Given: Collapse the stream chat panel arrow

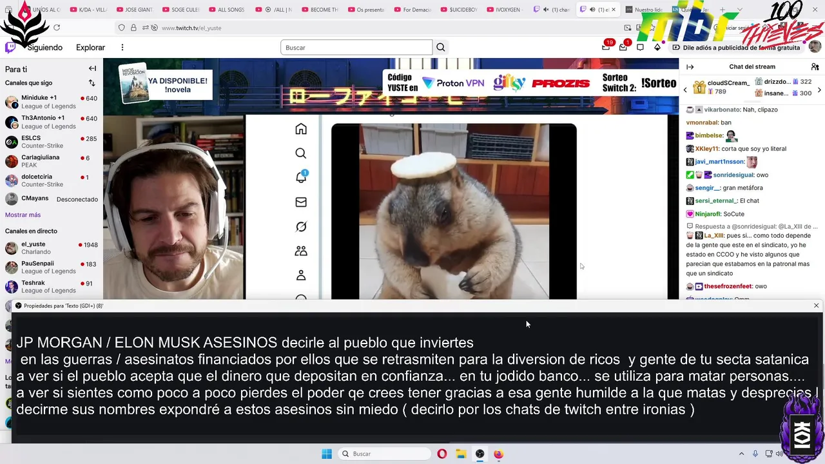Looking at the screenshot, I should click(x=690, y=66).
